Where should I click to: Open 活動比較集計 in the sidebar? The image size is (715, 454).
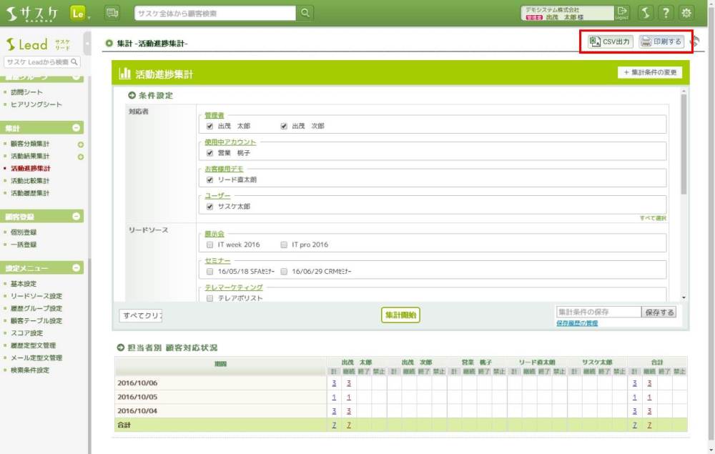(30, 181)
